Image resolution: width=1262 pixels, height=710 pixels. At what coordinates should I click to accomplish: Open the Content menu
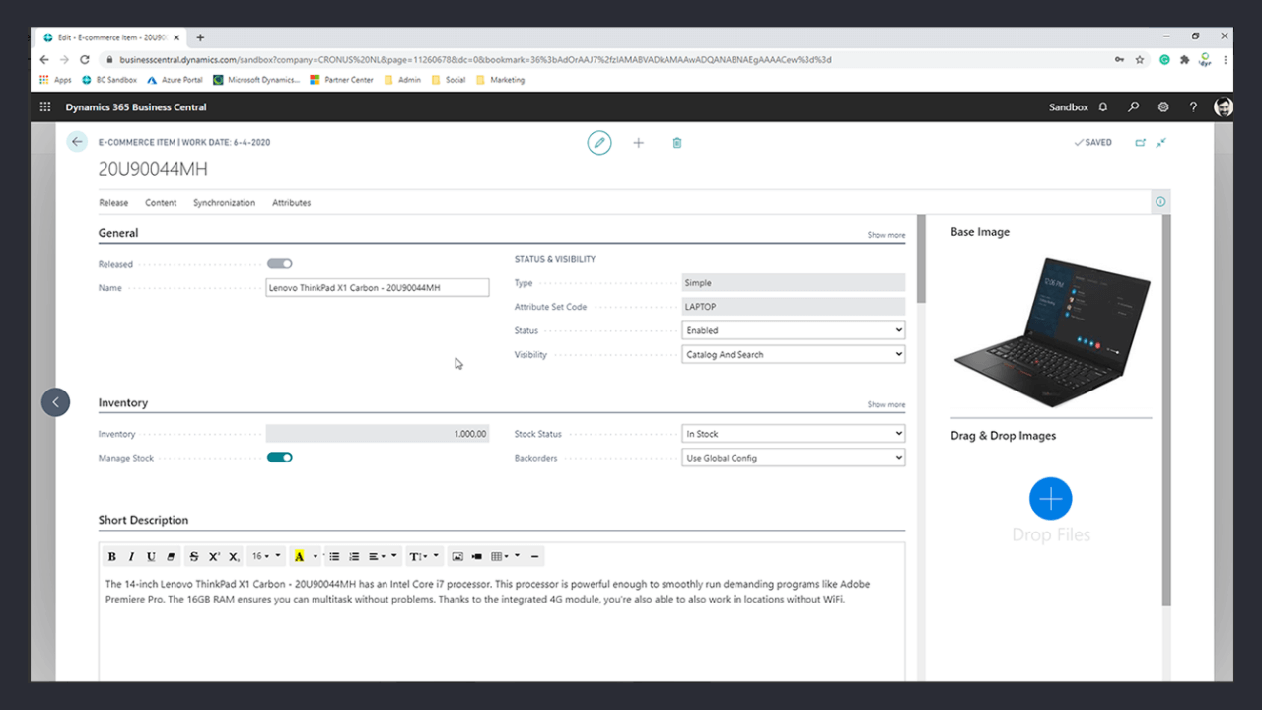[161, 203]
